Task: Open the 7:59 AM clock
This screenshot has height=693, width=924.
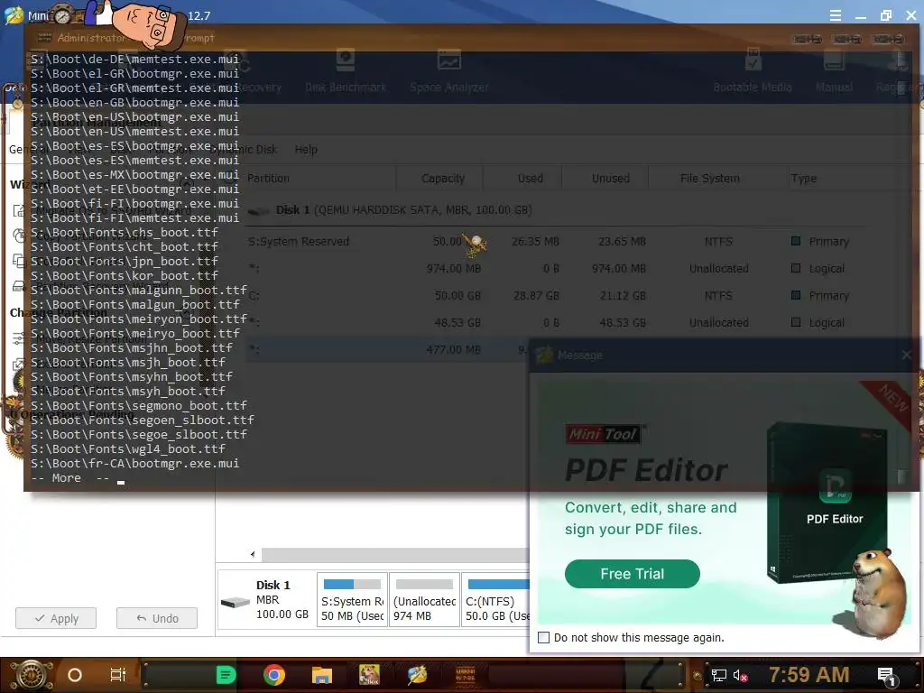Action: click(809, 675)
